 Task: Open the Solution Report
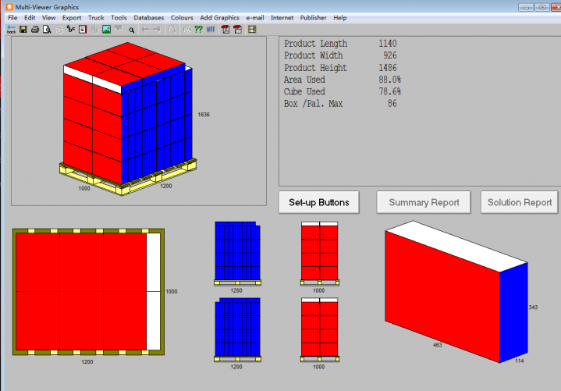point(520,202)
